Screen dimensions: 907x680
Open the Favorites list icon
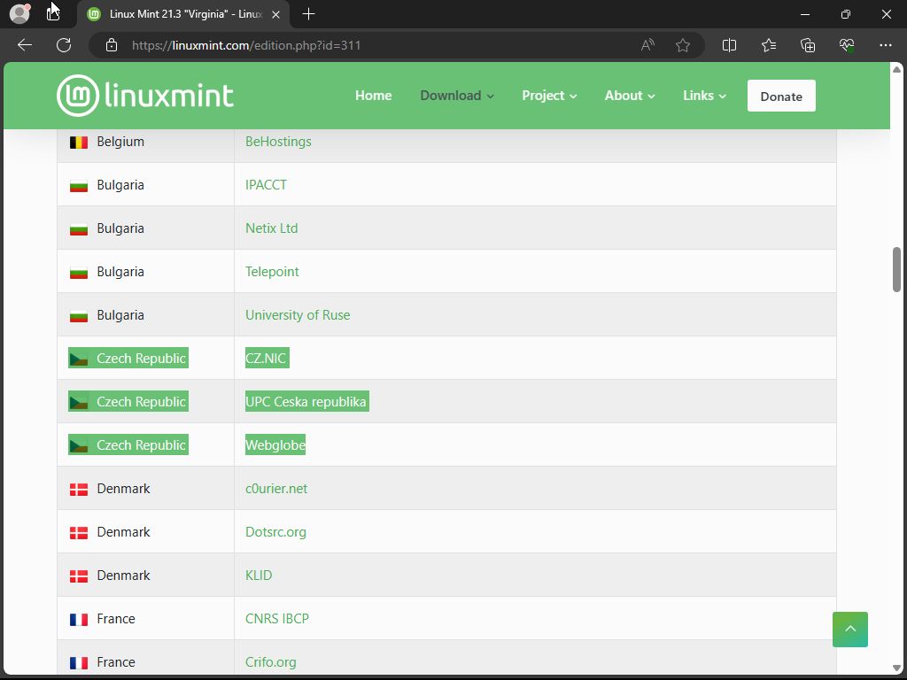tap(769, 45)
